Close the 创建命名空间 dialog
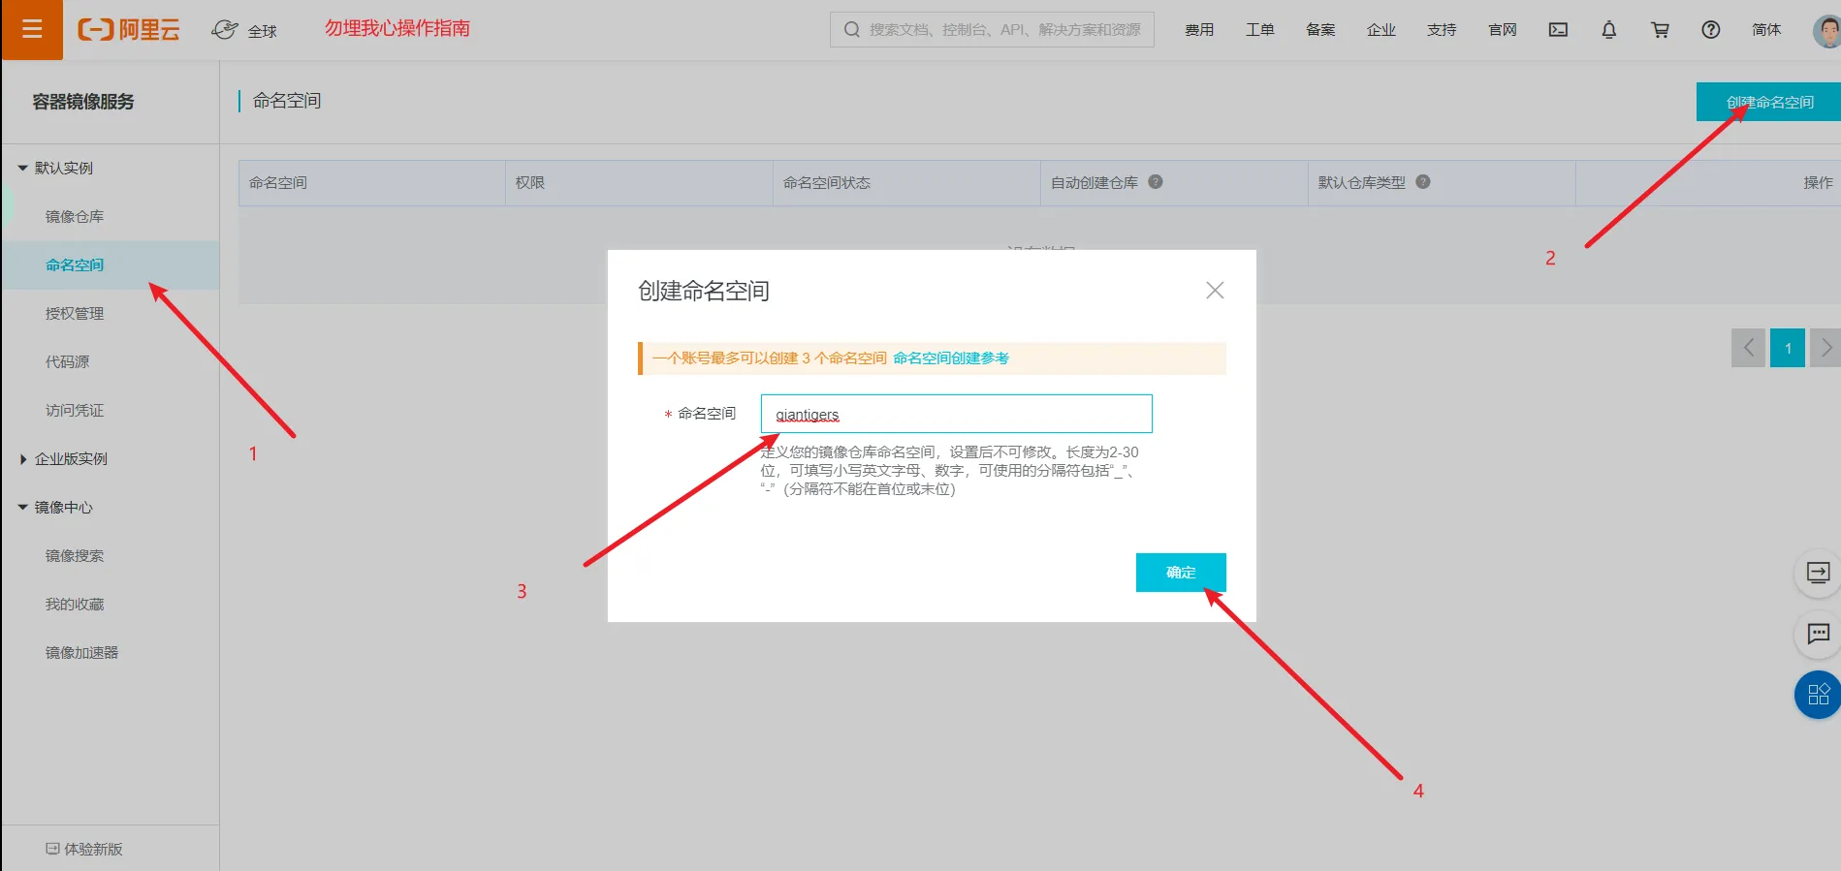 pyautogui.click(x=1215, y=291)
